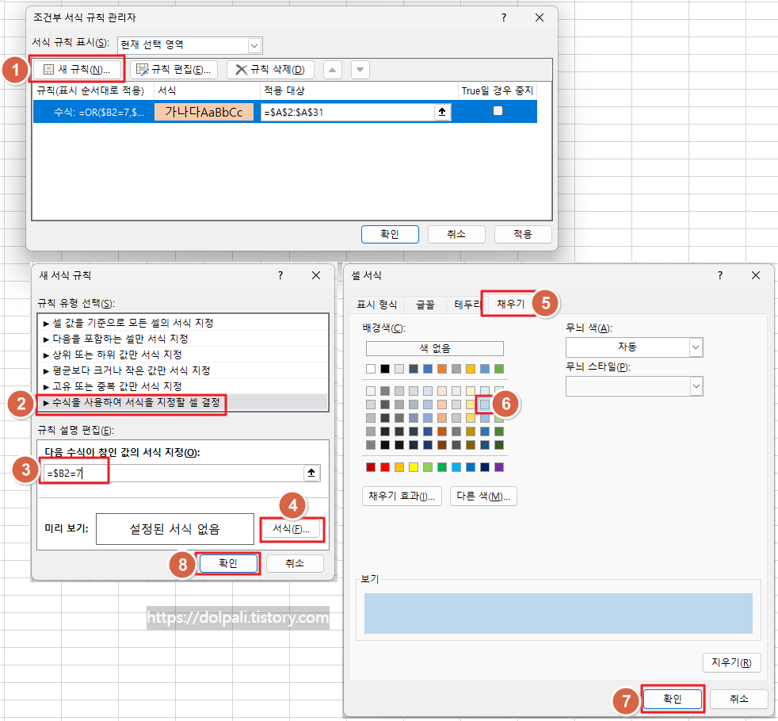Viewport: 778px width, 721px height.
Task: Click the 규칙(표시 순서대로 적용) column header
Action: coord(92,91)
